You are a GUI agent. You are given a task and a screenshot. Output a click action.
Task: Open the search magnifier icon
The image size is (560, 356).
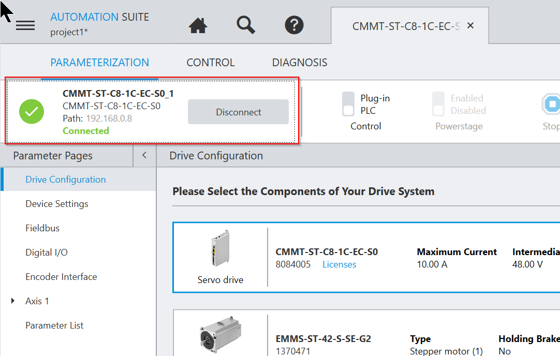pyautogui.click(x=246, y=25)
